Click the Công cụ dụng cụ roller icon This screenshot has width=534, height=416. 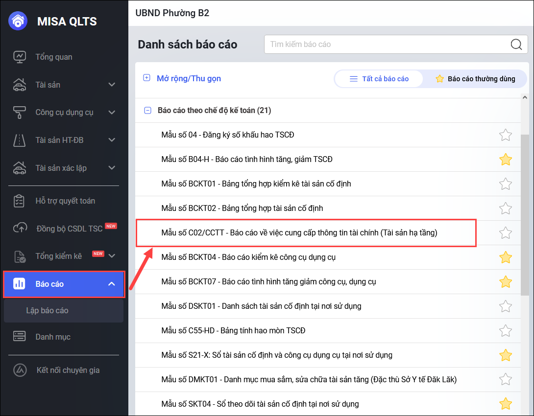(x=20, y=112)
